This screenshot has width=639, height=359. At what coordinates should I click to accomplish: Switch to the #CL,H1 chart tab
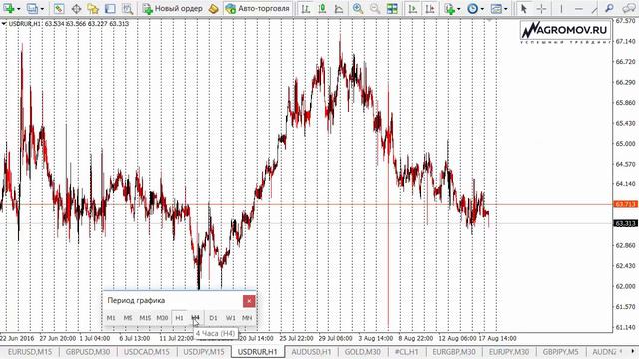coord(406,352)
